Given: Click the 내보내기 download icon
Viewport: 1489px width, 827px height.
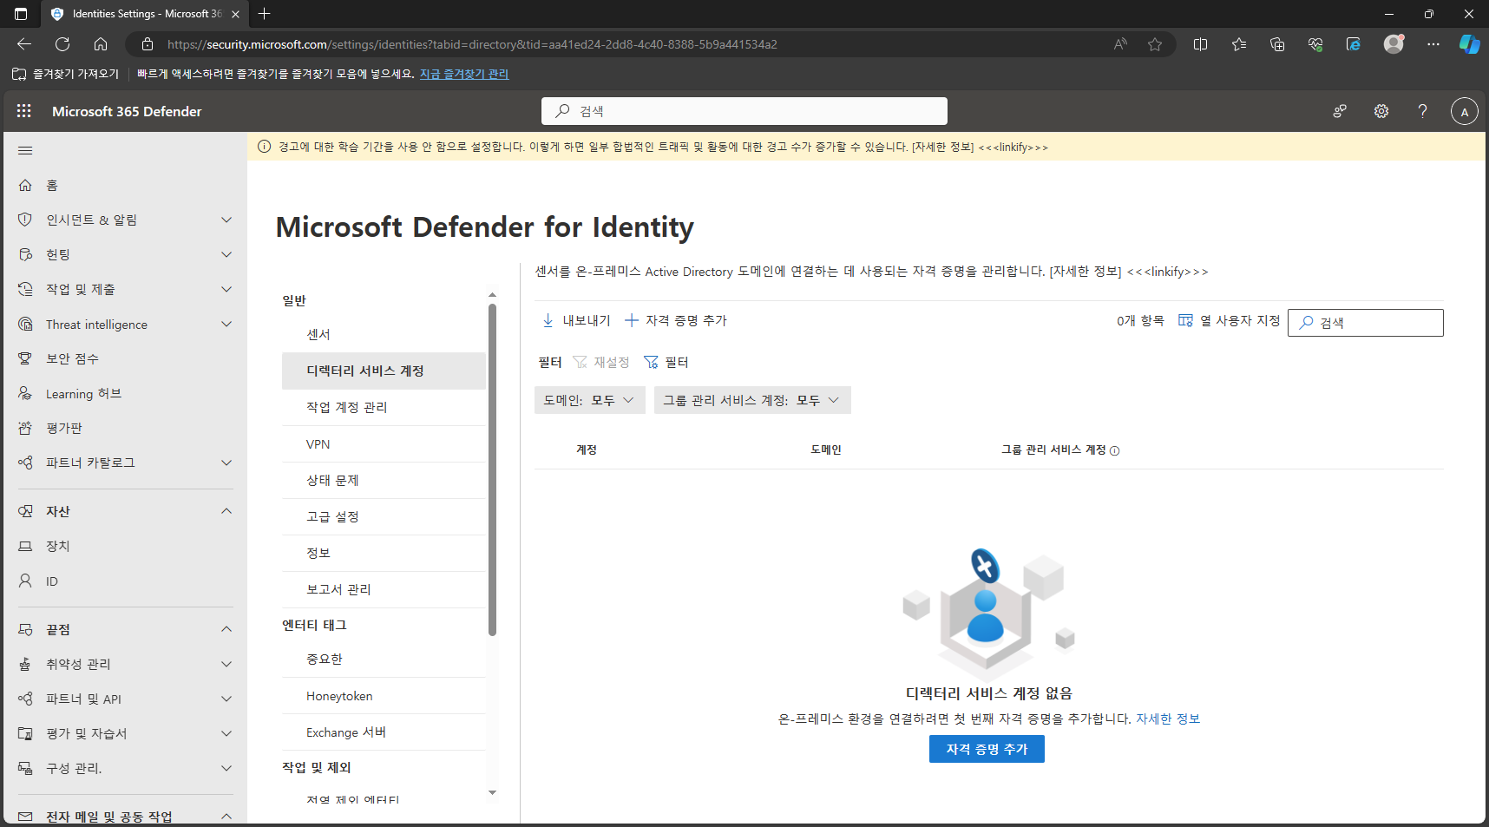Looking at the screenshot, I should point(548,320).
